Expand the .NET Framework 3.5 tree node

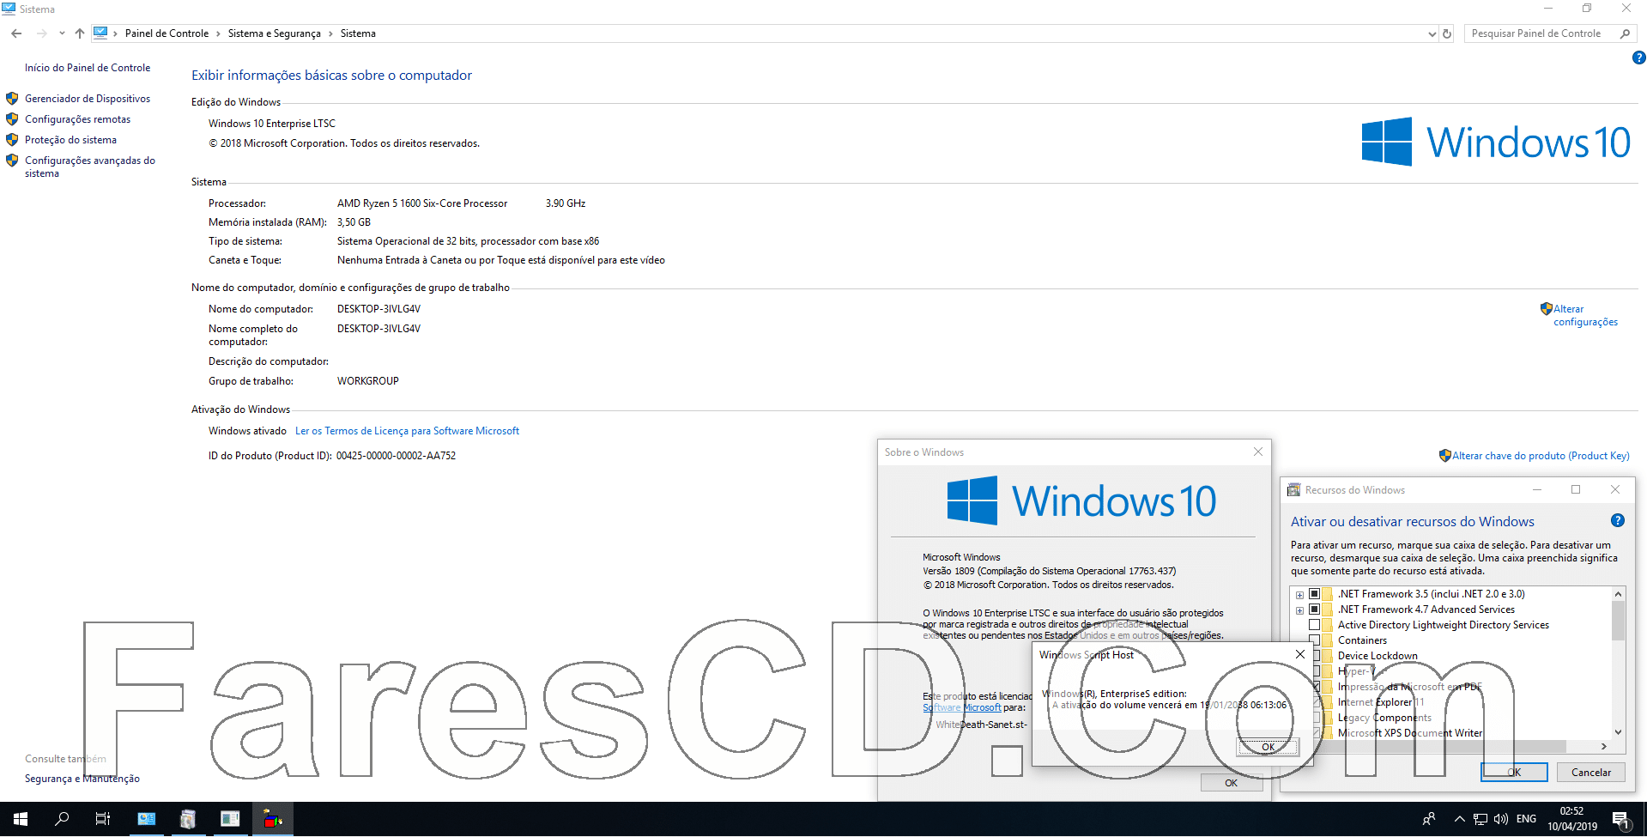pyautogui.click(x=1299, y=595)
